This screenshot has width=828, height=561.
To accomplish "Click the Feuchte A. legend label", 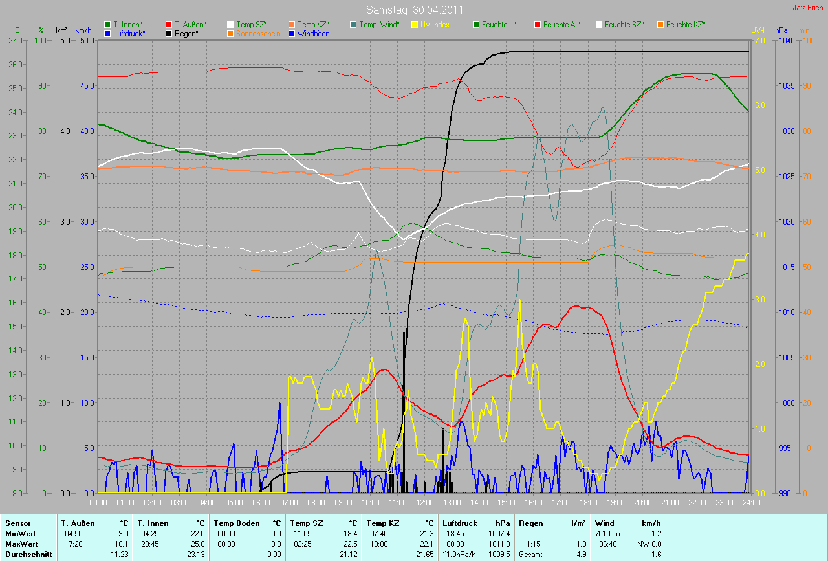I will (561, 25).
